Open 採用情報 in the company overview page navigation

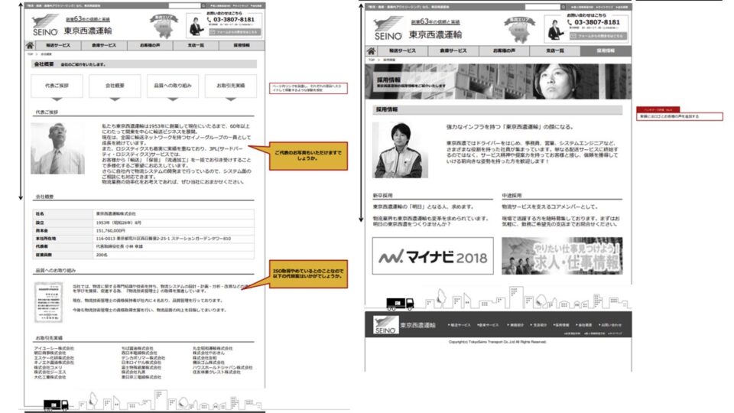[x=242, y=45]
